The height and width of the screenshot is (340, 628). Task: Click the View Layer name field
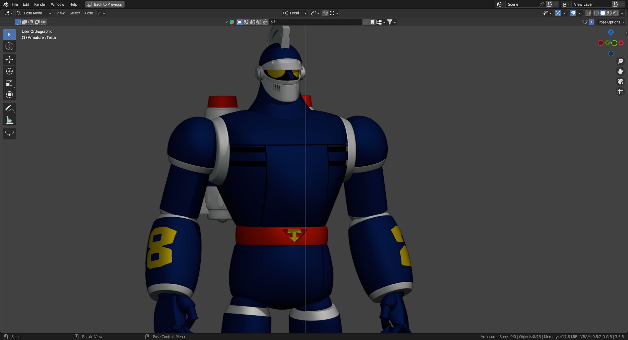(592, 4)
